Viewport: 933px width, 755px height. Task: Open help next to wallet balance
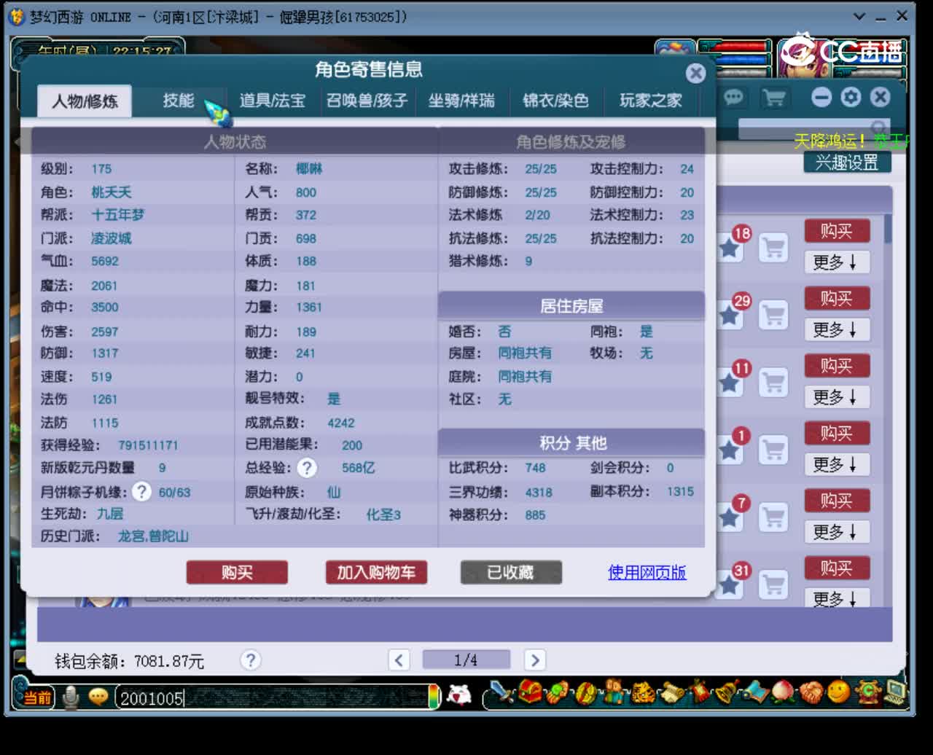250,660
